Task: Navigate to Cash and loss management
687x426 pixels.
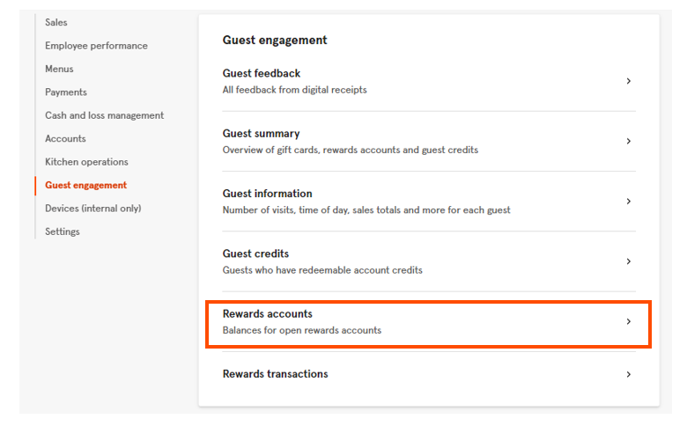Action: pyautogui.click(x=104, y=115)
